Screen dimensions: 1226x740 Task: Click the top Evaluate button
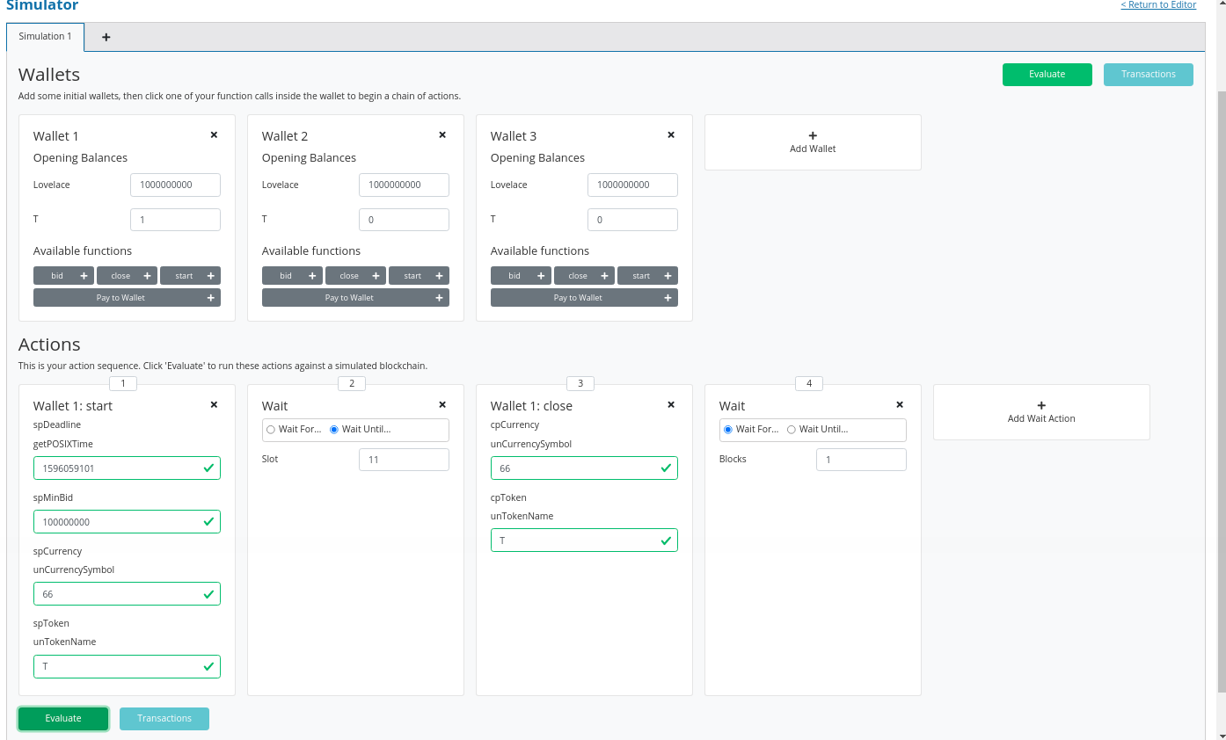click(1047, 75)
